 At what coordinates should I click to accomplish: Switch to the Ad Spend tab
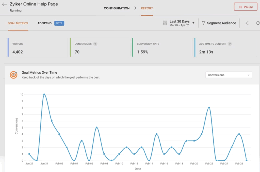pos(44,23)
